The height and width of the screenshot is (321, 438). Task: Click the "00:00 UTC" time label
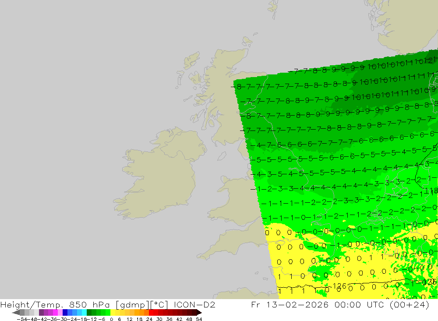[360, 305]
